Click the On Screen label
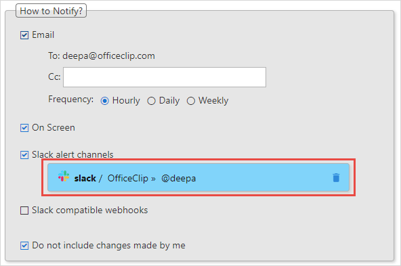Screen dimensions: 401x266 pos(54,127)
